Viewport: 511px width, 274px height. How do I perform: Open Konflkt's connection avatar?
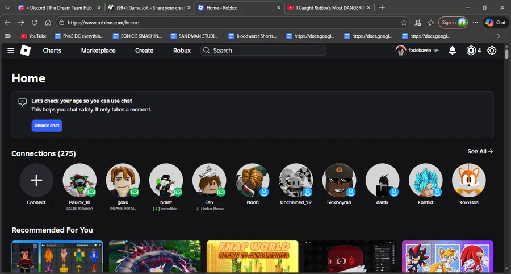(x=426, y=180)
